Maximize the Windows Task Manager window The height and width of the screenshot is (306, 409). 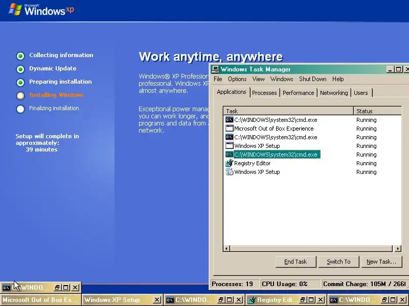pos(398,69)
